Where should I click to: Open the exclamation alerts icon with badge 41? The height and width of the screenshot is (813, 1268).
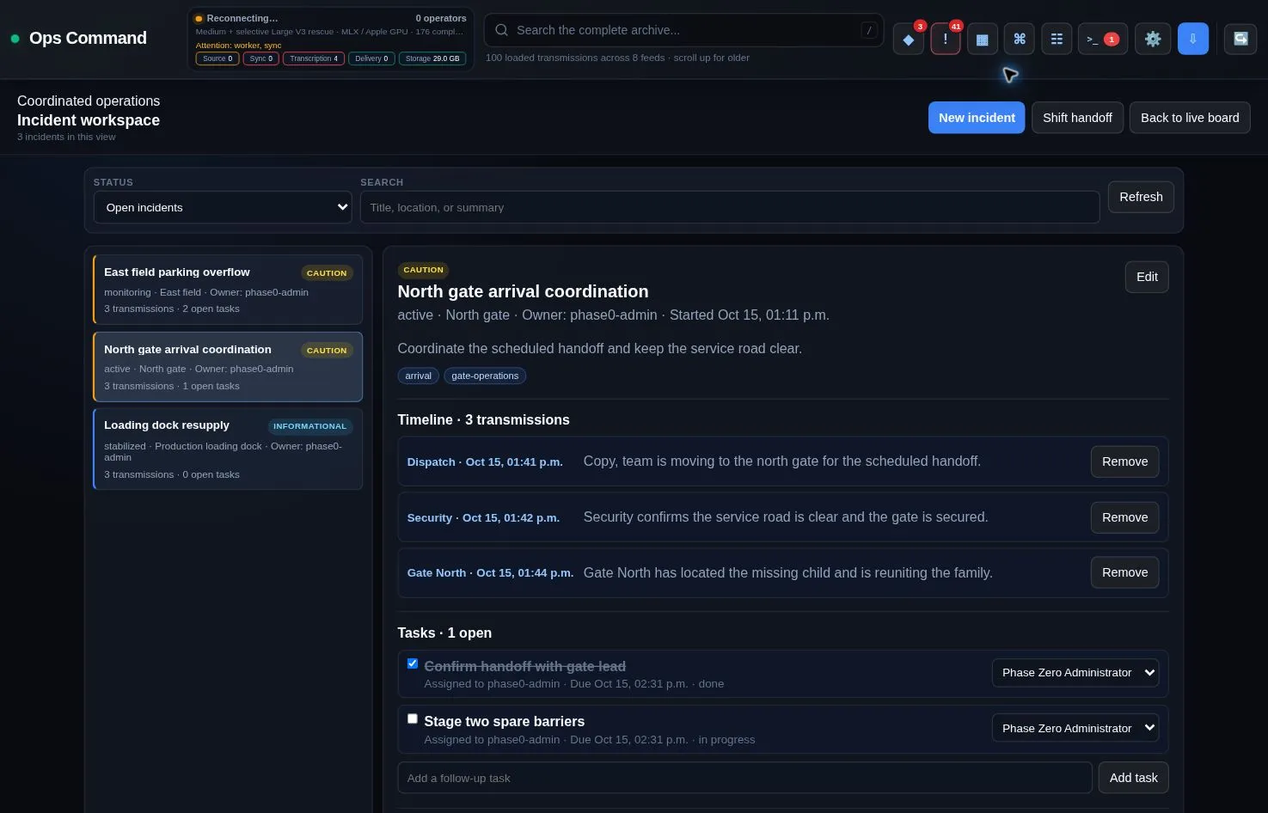click(x=946, y=39)
